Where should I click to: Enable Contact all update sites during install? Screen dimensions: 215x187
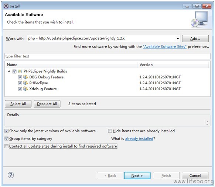[6, 146]
